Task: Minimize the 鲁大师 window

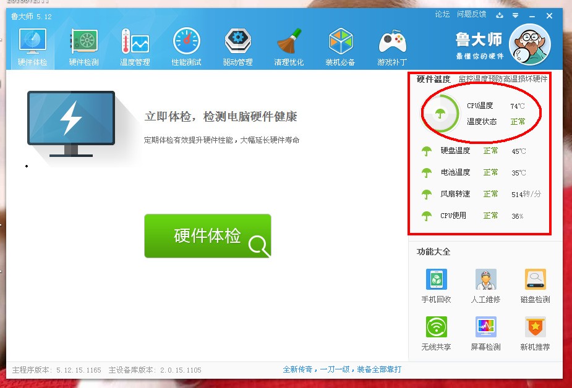Action: pos(532,15)
